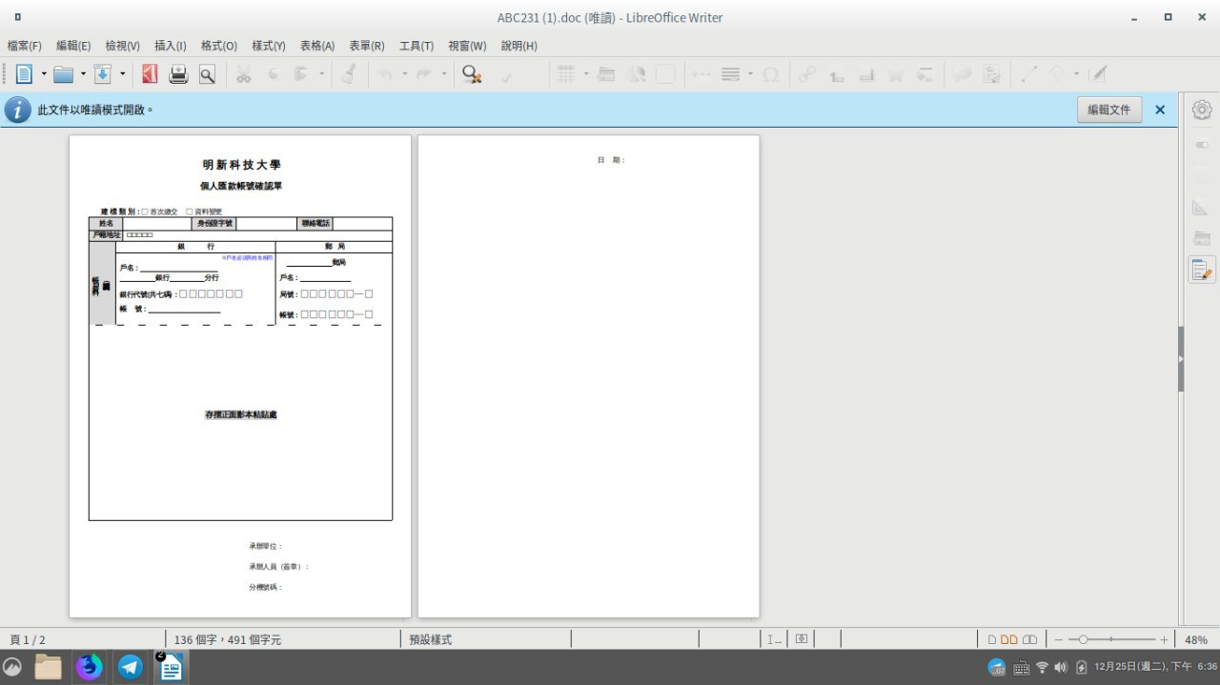Click the zoom slider handle
This screenshot has height=685, width=1220.
coord(1083,639)
